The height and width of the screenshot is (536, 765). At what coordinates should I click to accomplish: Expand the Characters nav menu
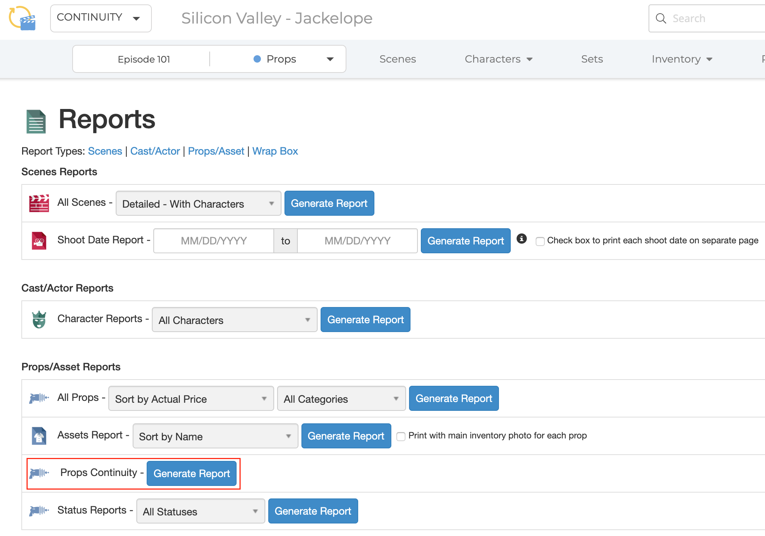(499, 59)
